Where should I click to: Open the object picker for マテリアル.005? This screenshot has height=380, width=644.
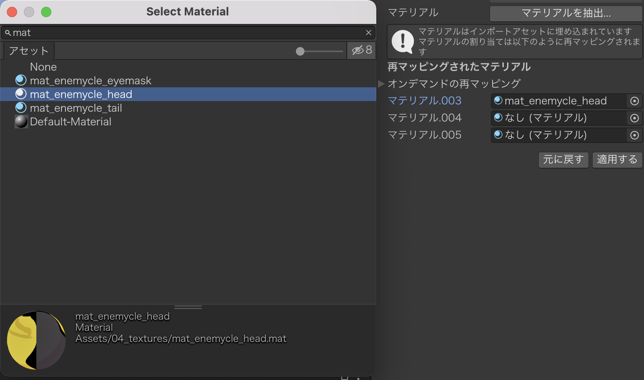635,135
